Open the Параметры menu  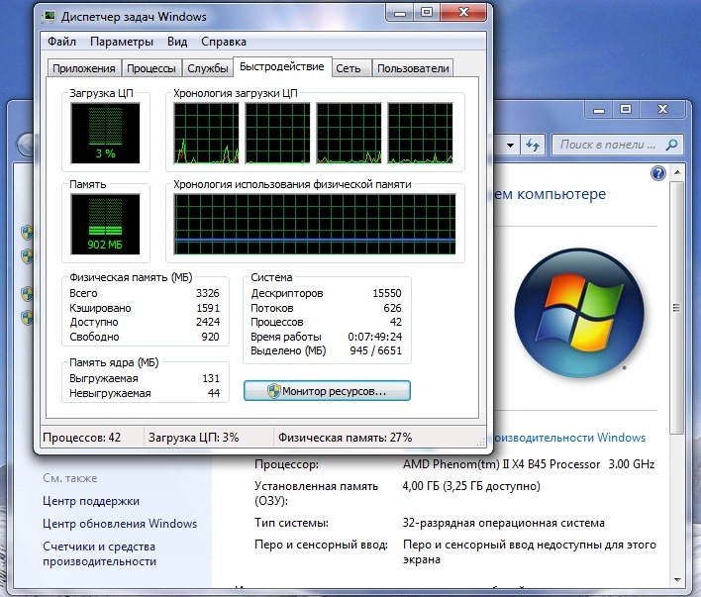click(x=122, y=42)
